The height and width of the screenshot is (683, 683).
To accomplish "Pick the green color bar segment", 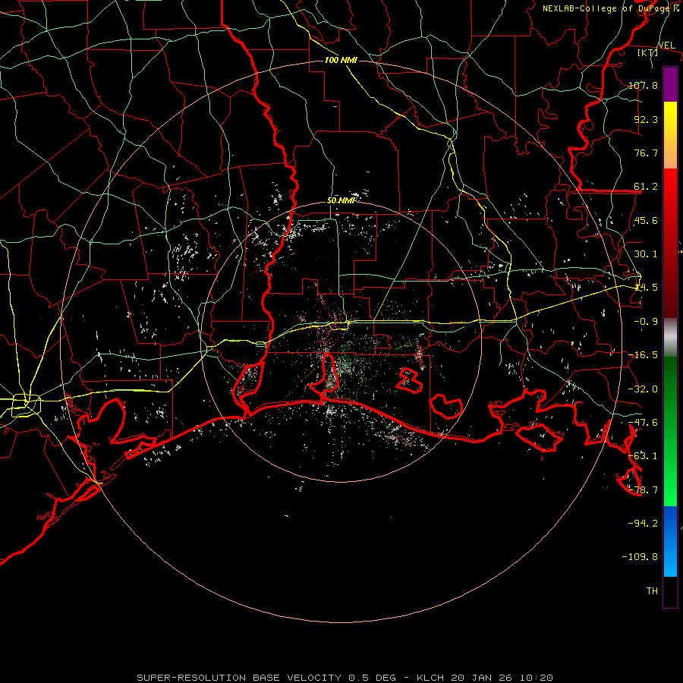I will (x=670, y=431).
